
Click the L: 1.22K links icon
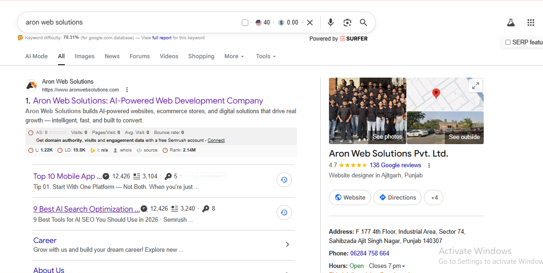coord(31,150)
